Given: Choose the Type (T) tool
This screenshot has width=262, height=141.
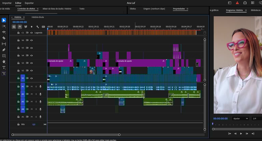Looking at the screenshot, I should tap(4, 68).
